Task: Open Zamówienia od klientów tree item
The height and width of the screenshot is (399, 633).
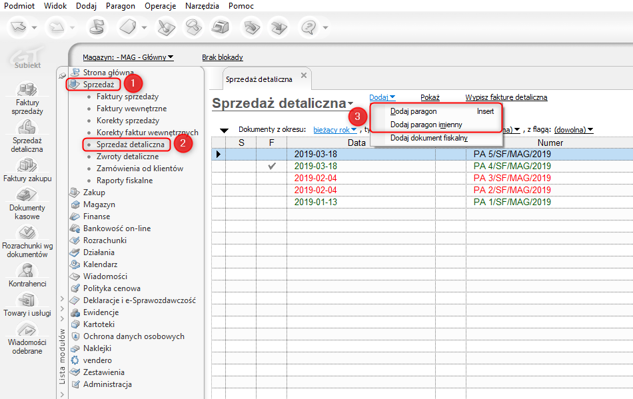Action: point(140,169)
